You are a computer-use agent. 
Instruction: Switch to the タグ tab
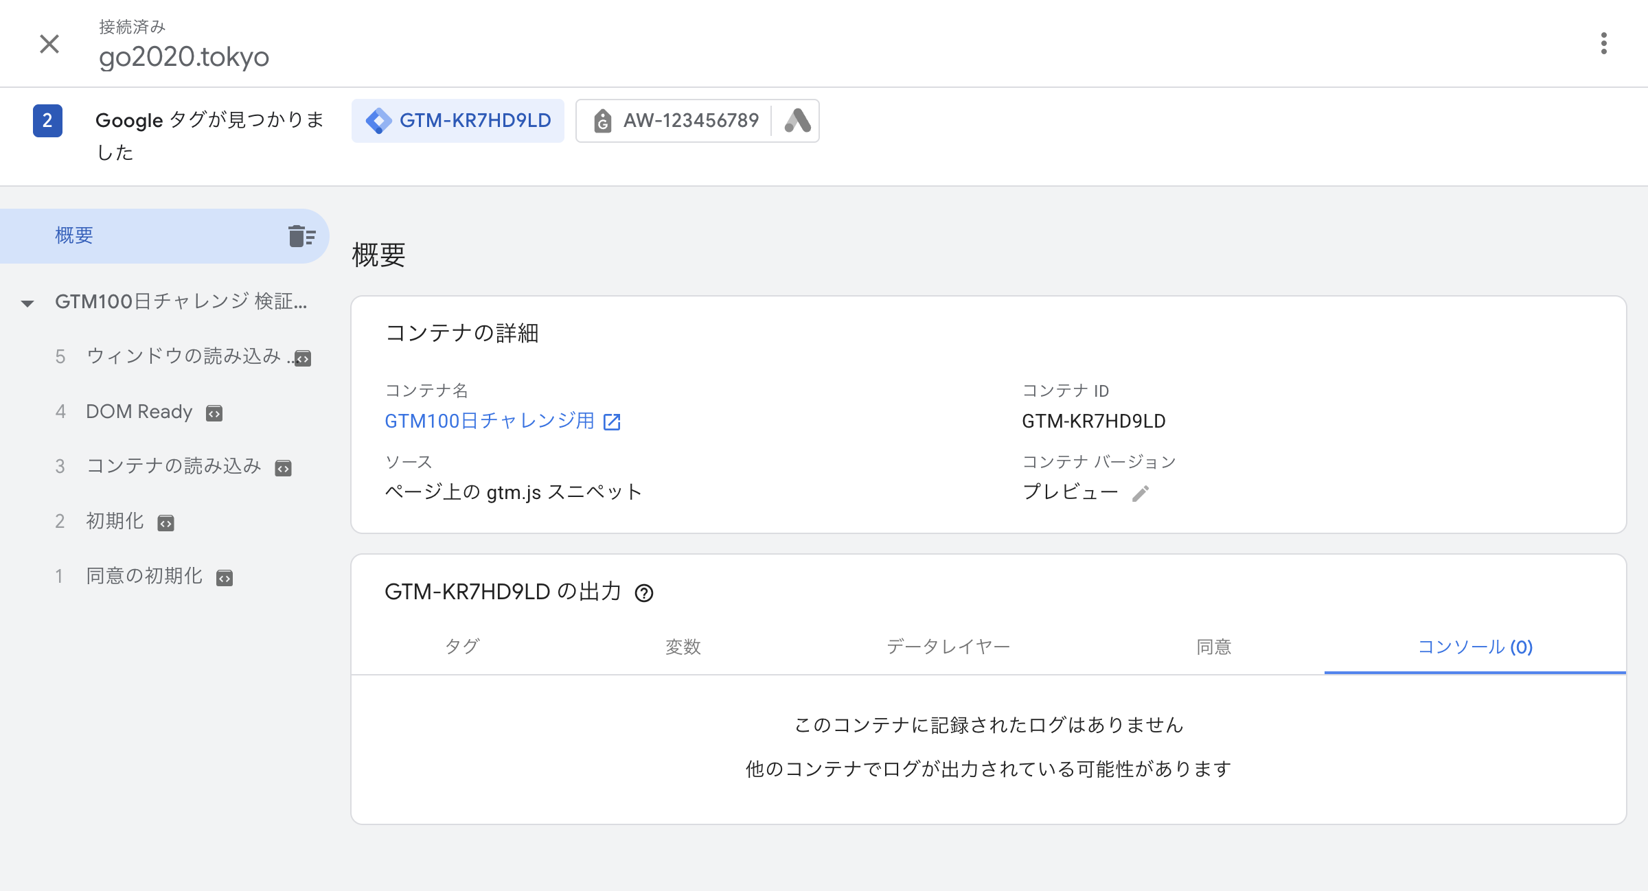point(462,647)
